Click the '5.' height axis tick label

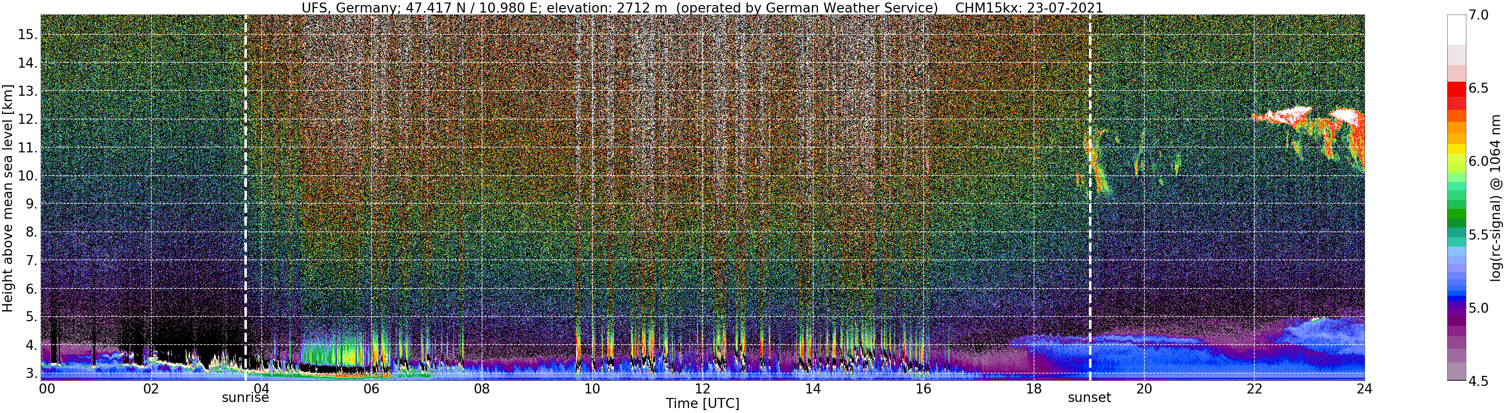(31, 317)
